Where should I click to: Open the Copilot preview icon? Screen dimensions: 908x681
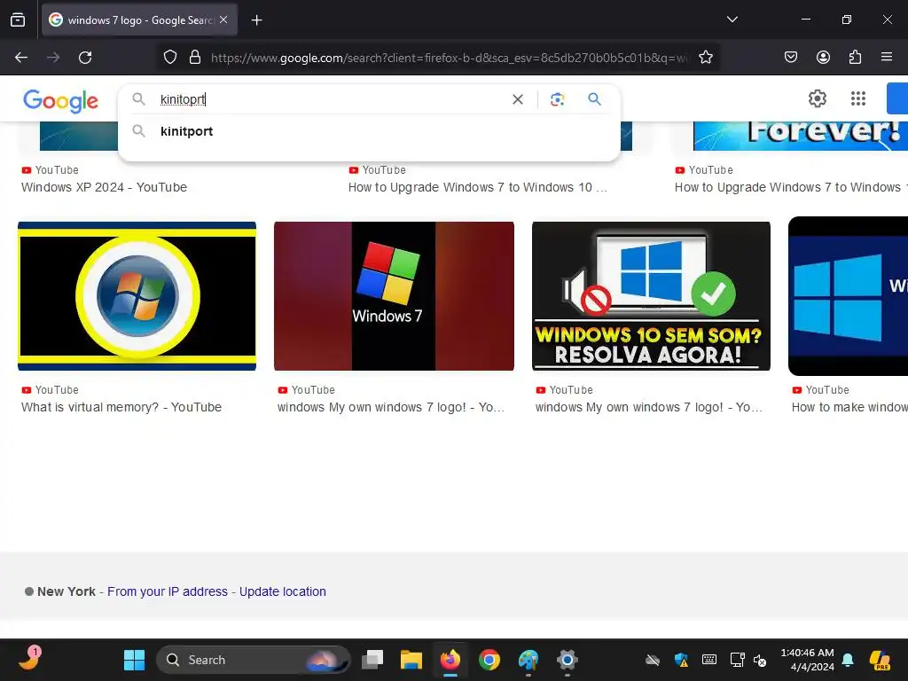(x=880, y=660)
